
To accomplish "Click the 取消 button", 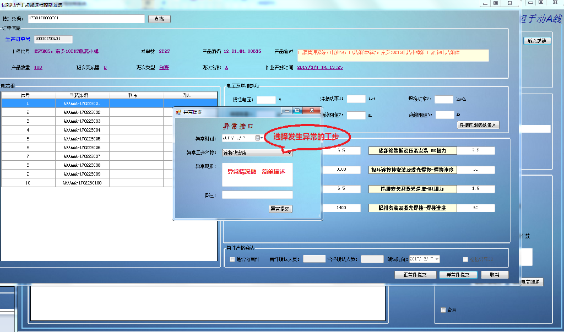I will point(494,275).
